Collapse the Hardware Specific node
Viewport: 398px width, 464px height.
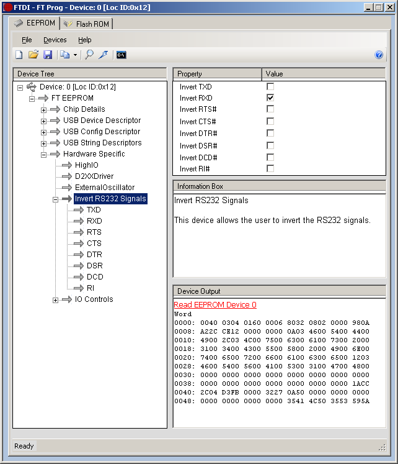tap(43, 155)
